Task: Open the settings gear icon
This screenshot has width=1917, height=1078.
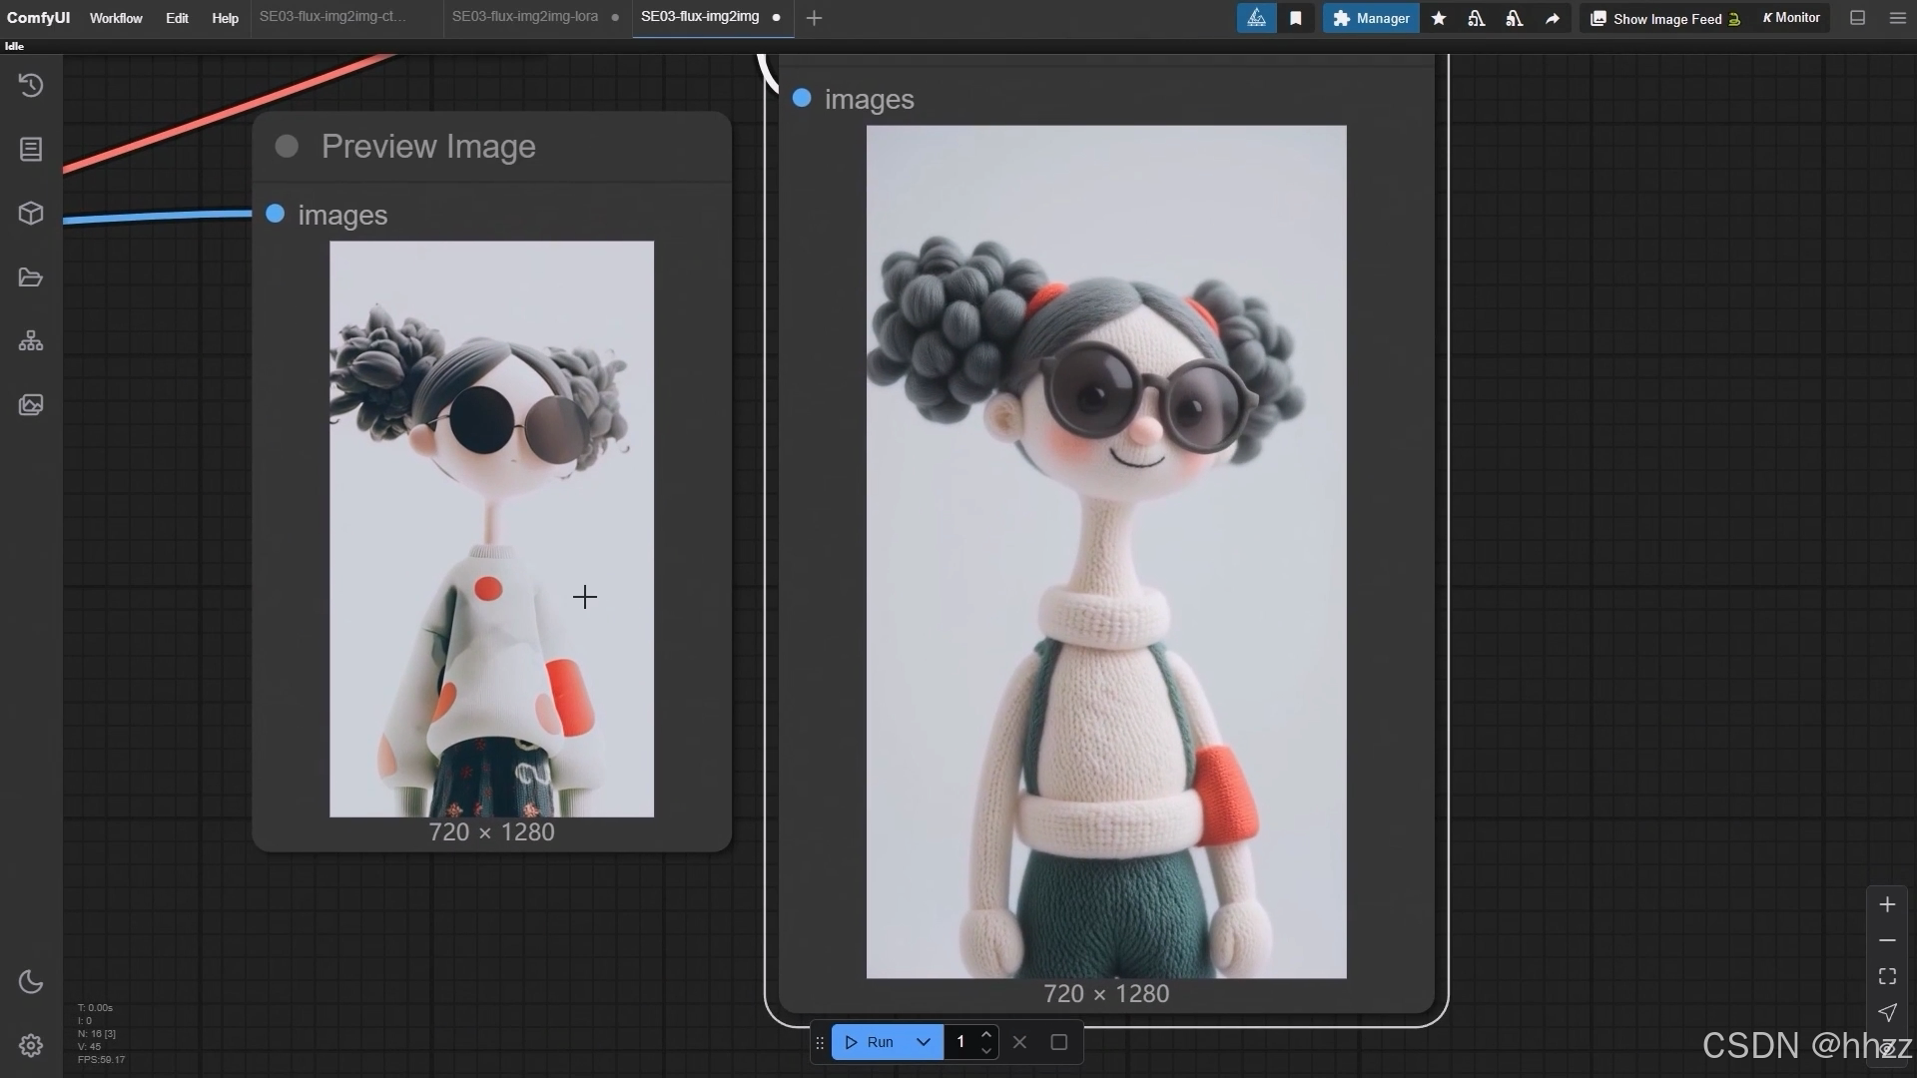Action: pyautogui.click(x=31, y=1045)
